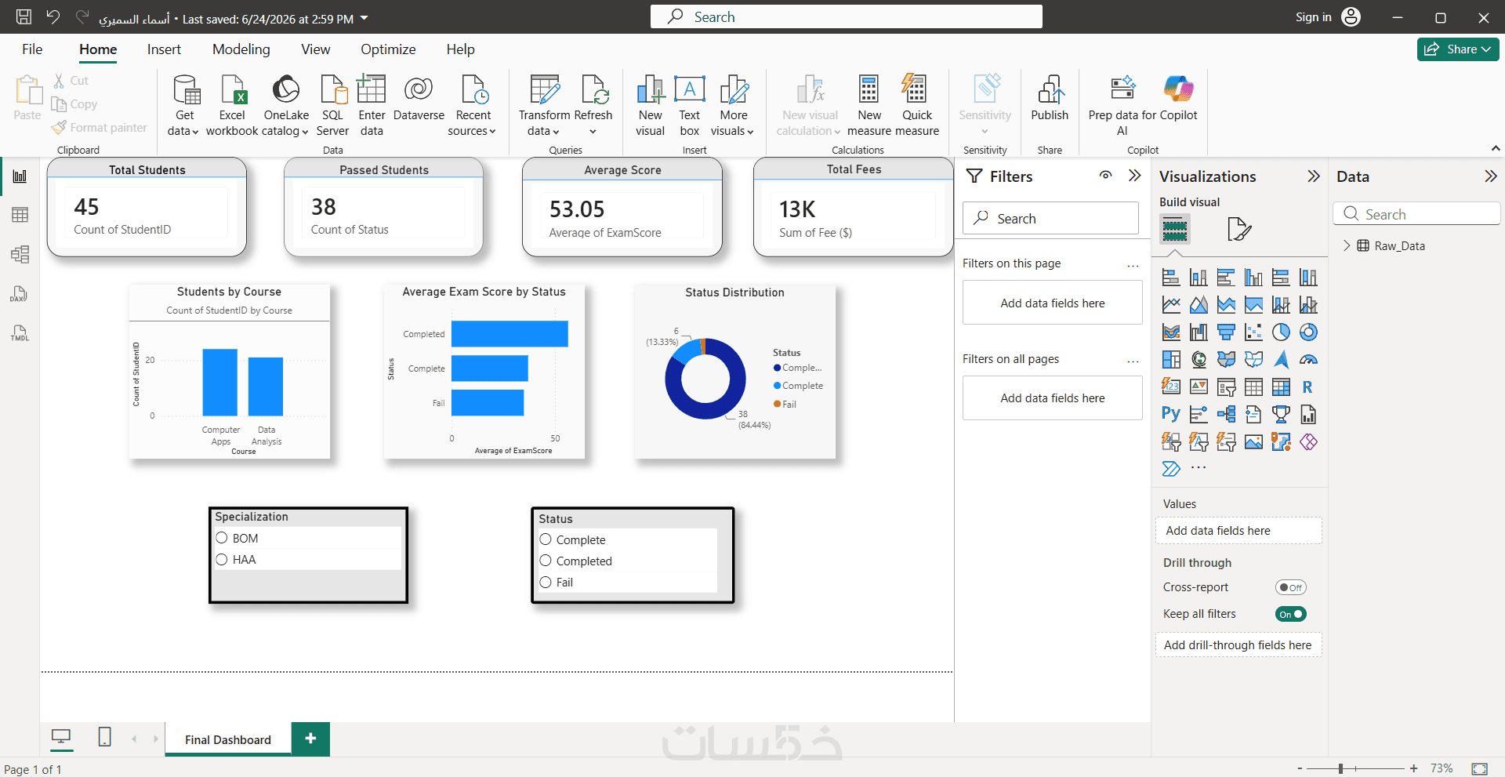Switch to the Modeling ribbon tab

click(241, 49)
